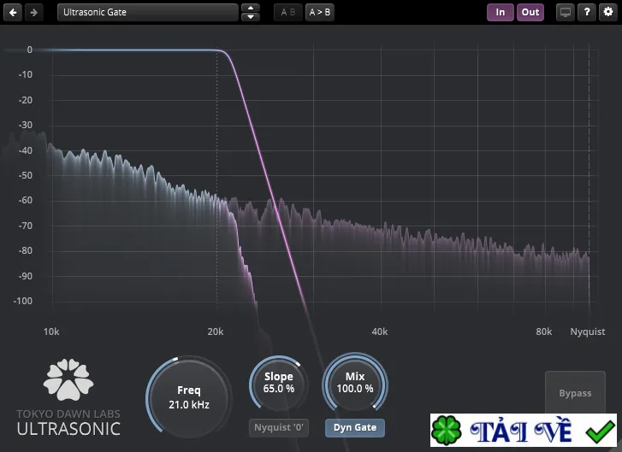The image size is (622, 452).
Task: Switch A B comparison state
Action: (288, 12)
